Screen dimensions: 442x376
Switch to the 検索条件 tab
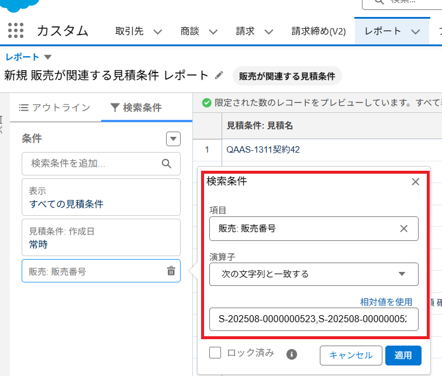pos(136,108)
